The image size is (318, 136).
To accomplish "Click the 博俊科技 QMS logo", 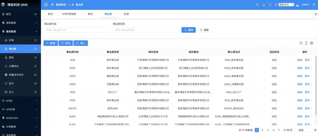I will coord(3,5).
